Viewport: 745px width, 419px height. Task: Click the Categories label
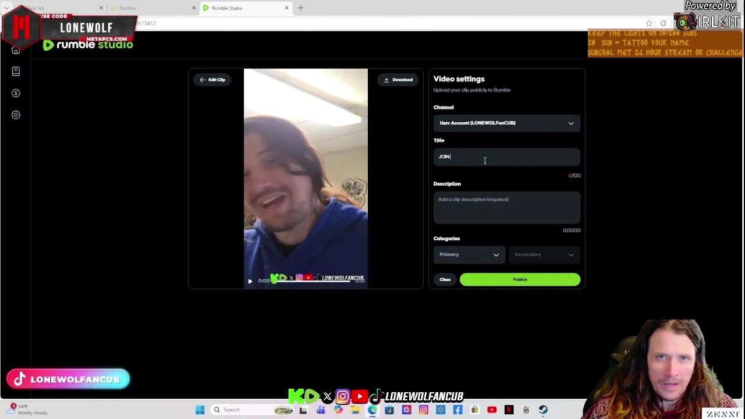coord(446,239)
